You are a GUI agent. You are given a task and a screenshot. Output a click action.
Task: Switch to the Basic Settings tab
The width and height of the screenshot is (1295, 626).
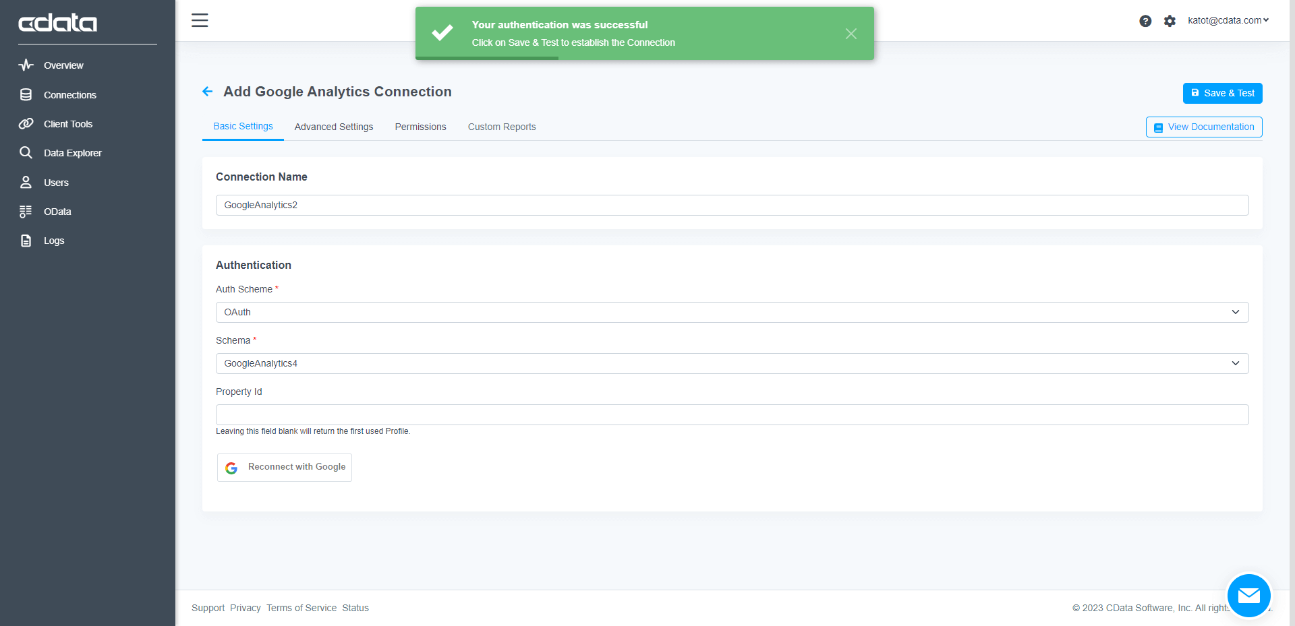[243, 126]
